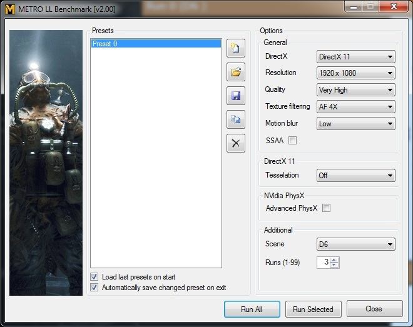Open the Scene dropdown showing D6
413x327 pixels.
pyautogui.click(x=356, y=244)
